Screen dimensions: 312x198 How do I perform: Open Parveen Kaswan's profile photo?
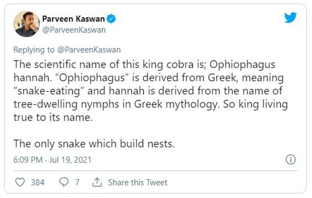coord(27,24)
